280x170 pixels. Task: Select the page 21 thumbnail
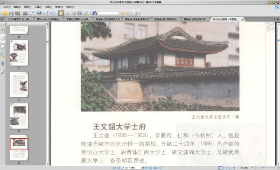19,53
